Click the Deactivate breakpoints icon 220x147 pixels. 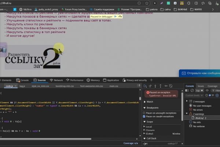pyautogui.click(x=171, y=86)
